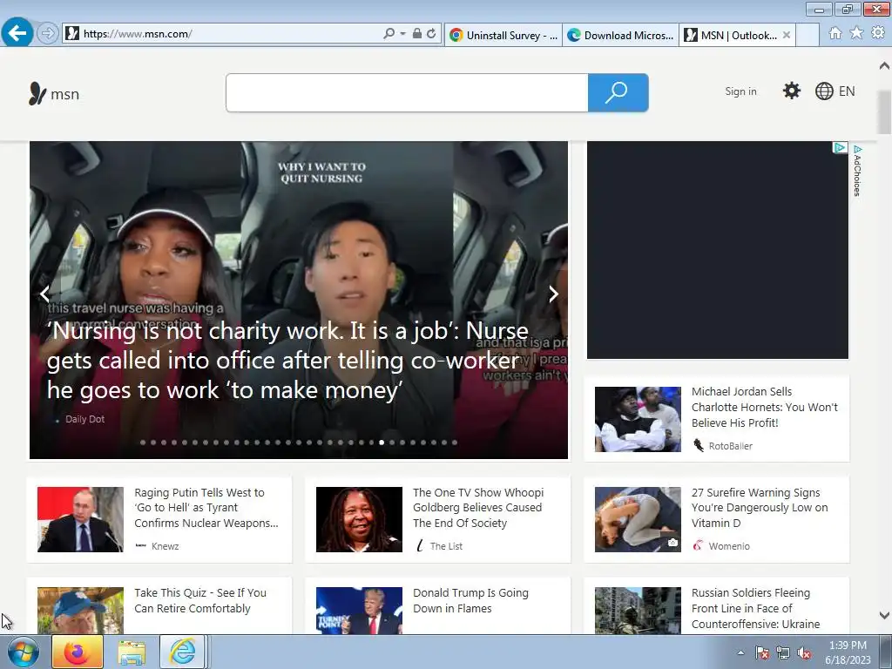Switch to the Uninstall Survey tab
Image resolution: width=892 pixels, height=669 pixels.
point(503,35)
